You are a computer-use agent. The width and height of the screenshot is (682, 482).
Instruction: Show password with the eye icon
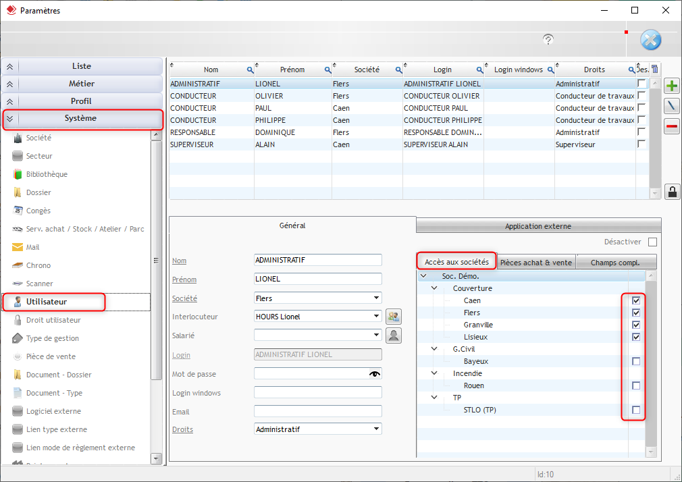pos(375,374)
